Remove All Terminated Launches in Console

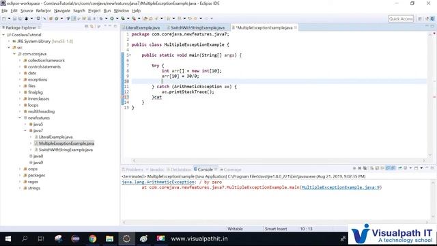(x=365, y=168)
